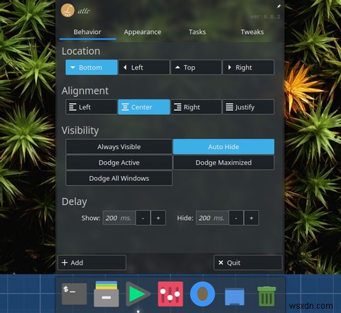Set dock location to Top
This screenshot has width=341, height=313.
[x=196, y=67]
